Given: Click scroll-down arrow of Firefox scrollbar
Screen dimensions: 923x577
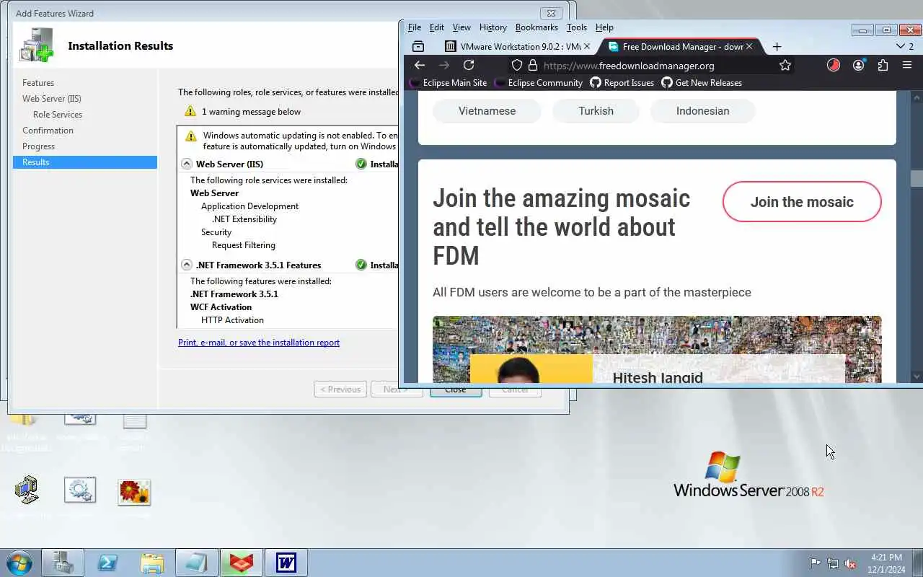Looking at the screenshot, I should click(x=917, y=376).
